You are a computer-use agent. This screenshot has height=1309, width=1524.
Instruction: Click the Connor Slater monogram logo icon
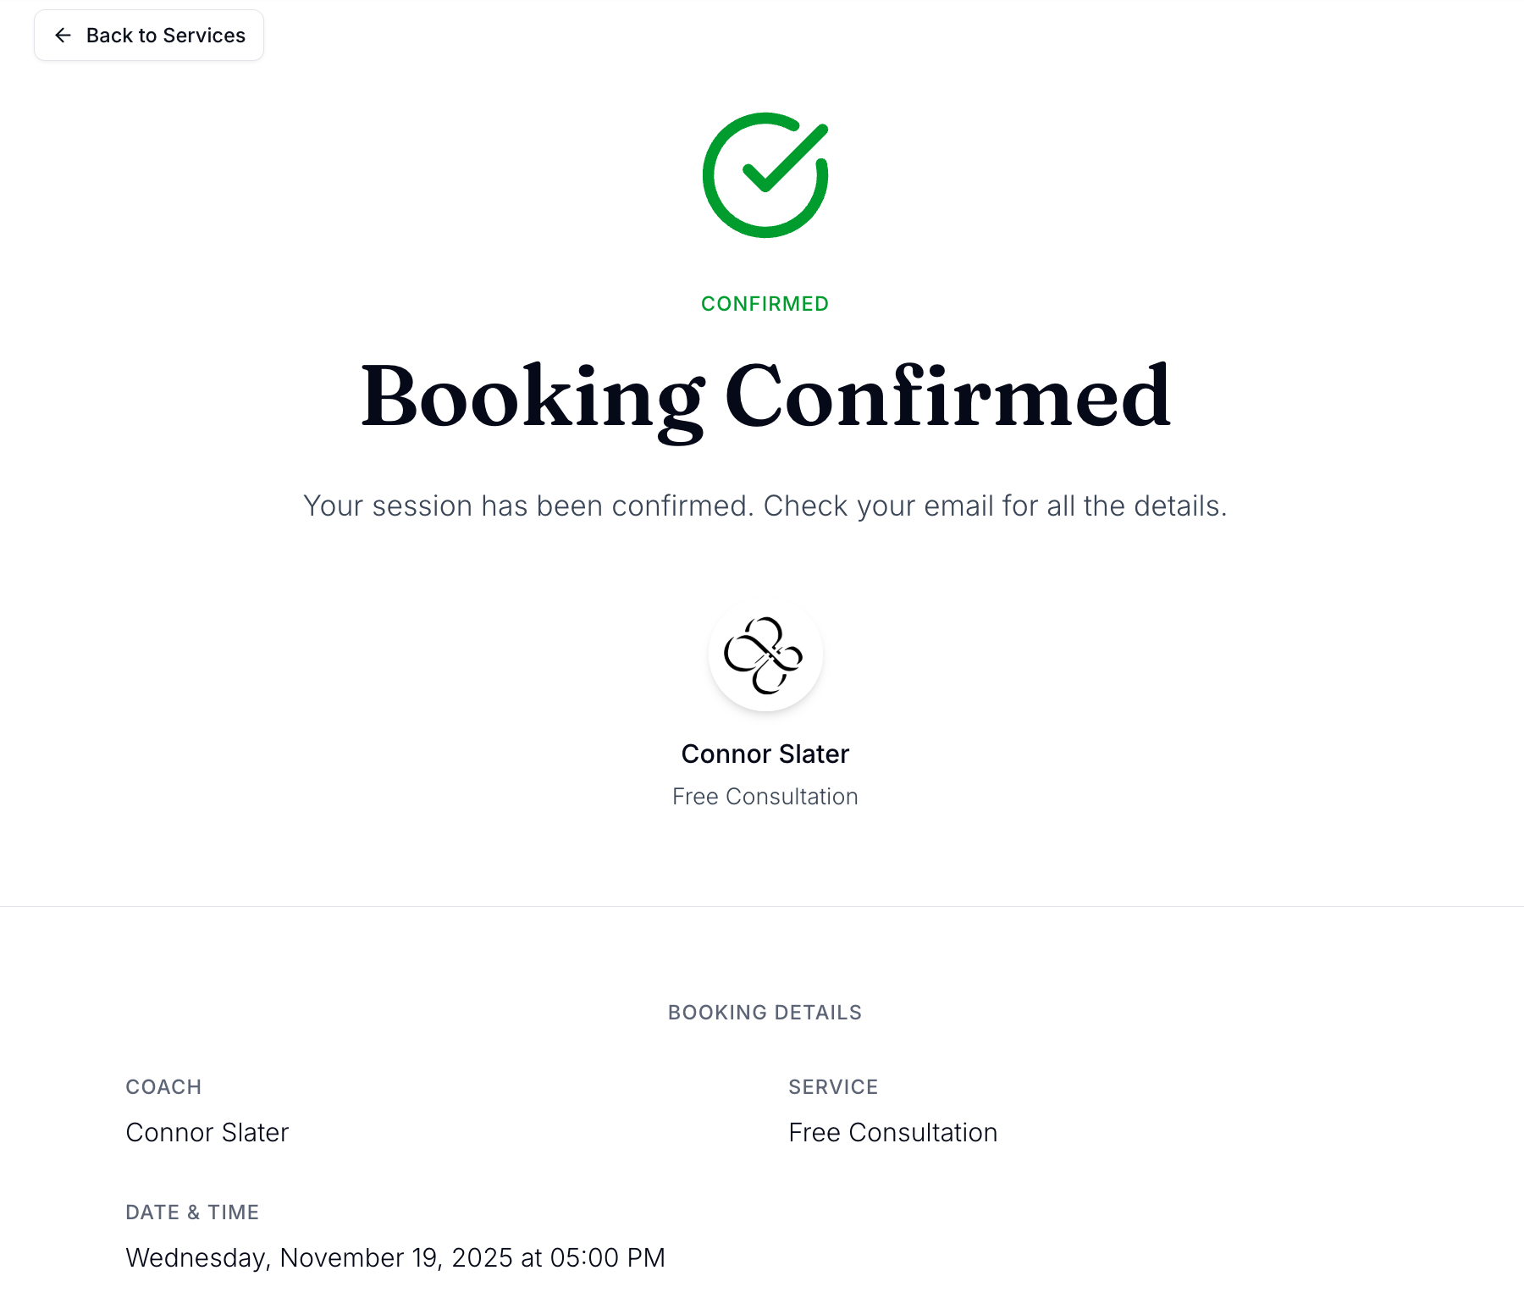click(x=765, y=656)
